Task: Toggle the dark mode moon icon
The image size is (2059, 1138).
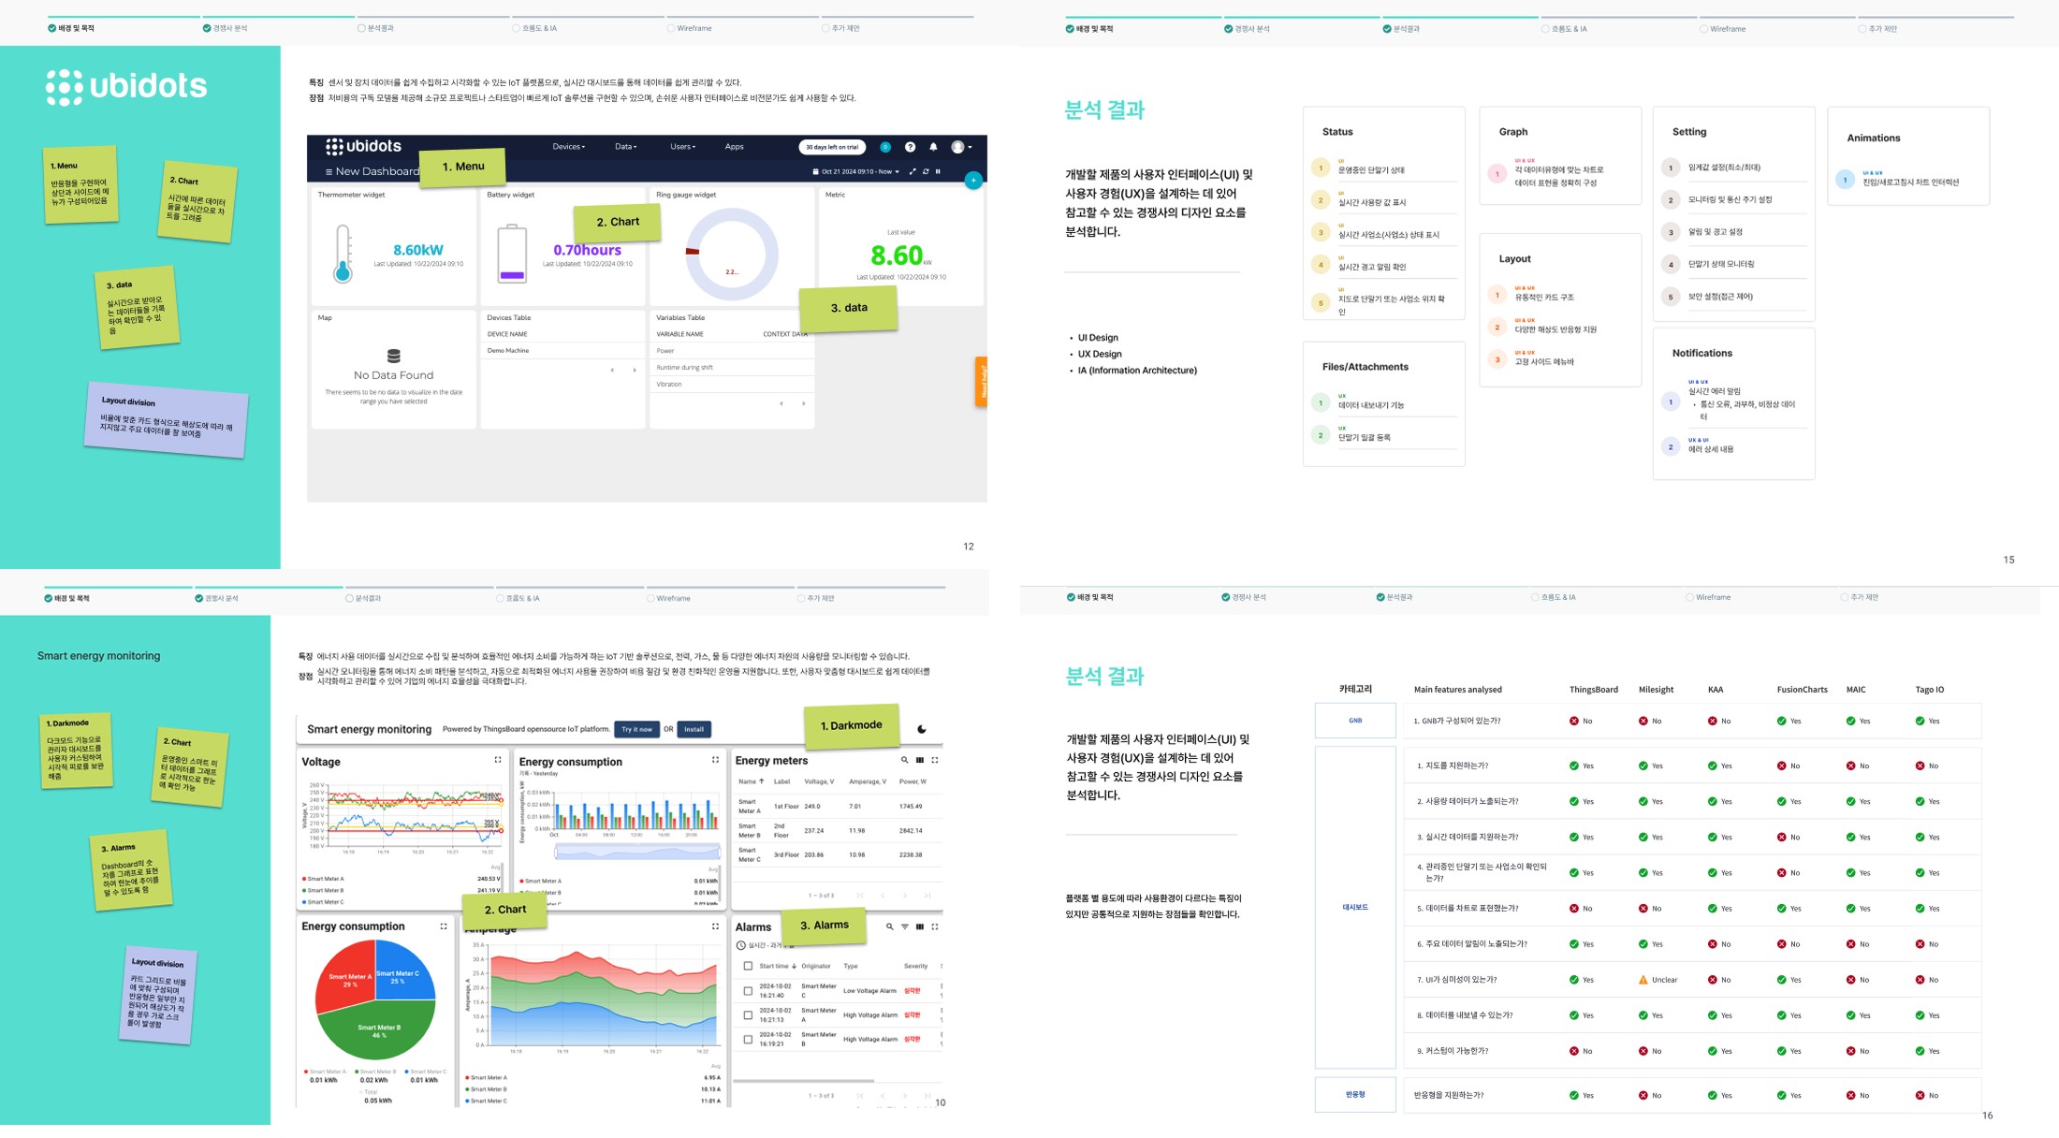Action: pyautogui.click(x=922, y=729)
